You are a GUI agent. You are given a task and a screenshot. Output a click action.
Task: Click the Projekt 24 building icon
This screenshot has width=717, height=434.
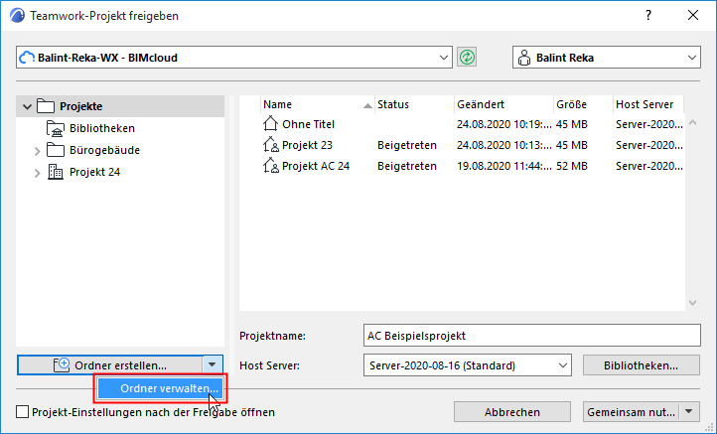pos(56,172)
